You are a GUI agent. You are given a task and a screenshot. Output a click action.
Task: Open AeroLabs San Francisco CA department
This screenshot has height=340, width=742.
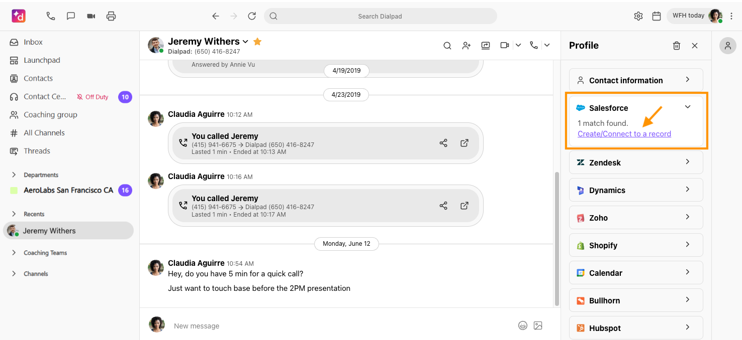69,191
